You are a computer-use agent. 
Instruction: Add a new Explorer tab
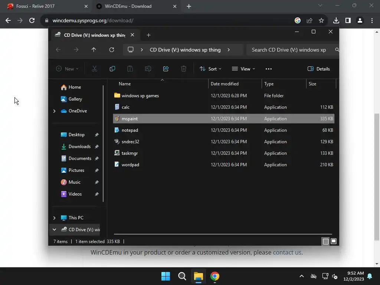click(148, 35)
